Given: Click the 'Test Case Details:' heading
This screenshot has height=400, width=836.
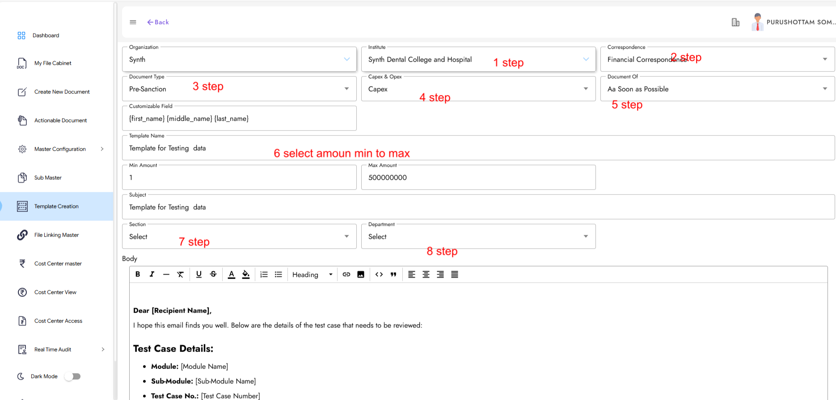Looking at the screenshot, I should tap(173, 349).
